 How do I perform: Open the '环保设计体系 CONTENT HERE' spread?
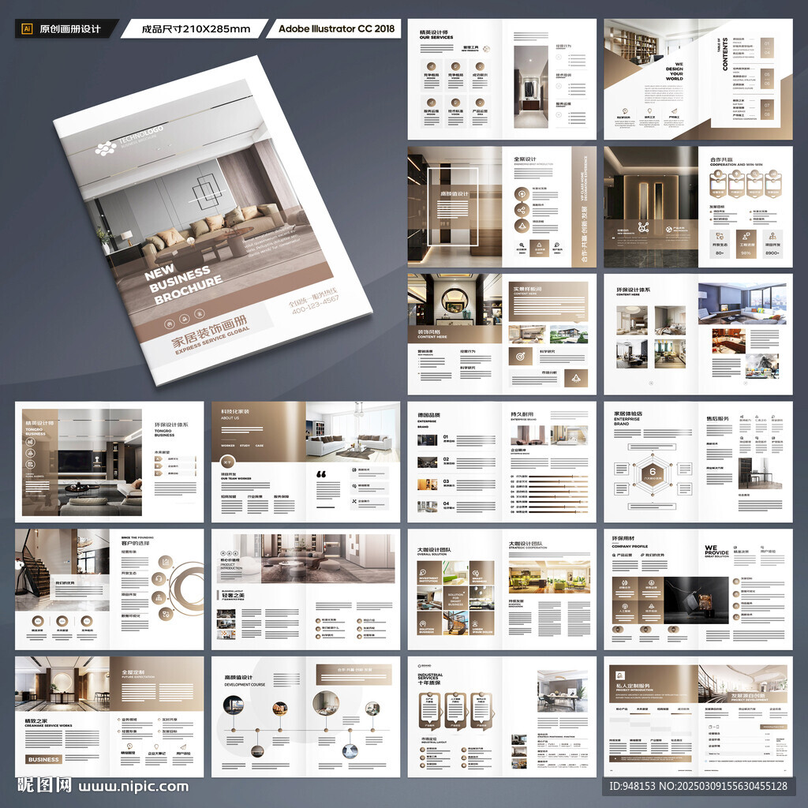click(x=698, y=335)
